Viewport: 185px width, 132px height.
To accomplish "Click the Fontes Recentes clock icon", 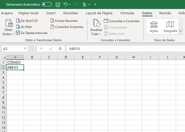I will pyautogui.click(x=53, y=21).
